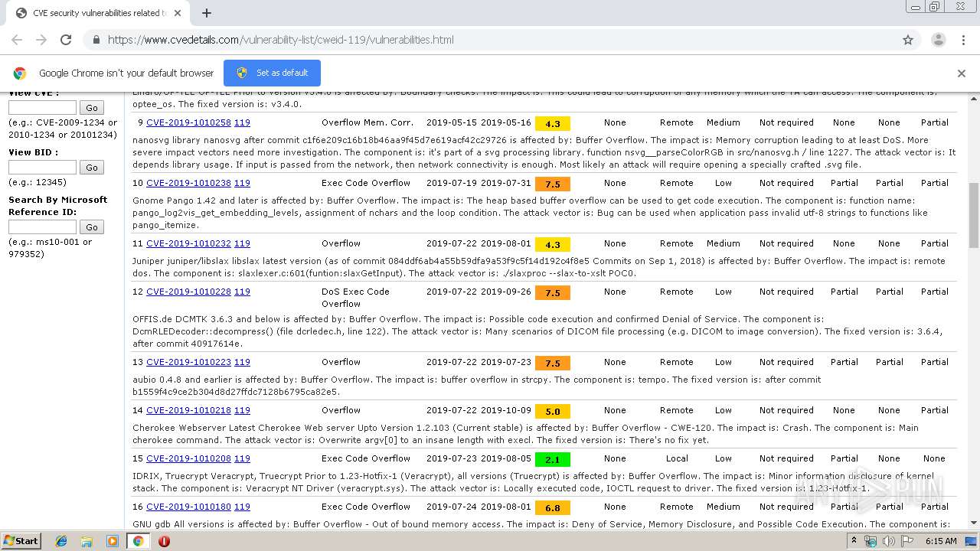980x551 pixels.
Task: Click score 7.5 badge for CVE-2019-1010238
Action: [x=553, y=184]
